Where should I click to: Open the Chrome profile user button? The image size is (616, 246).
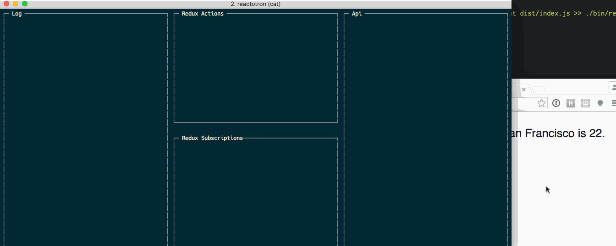coord(613,87)
